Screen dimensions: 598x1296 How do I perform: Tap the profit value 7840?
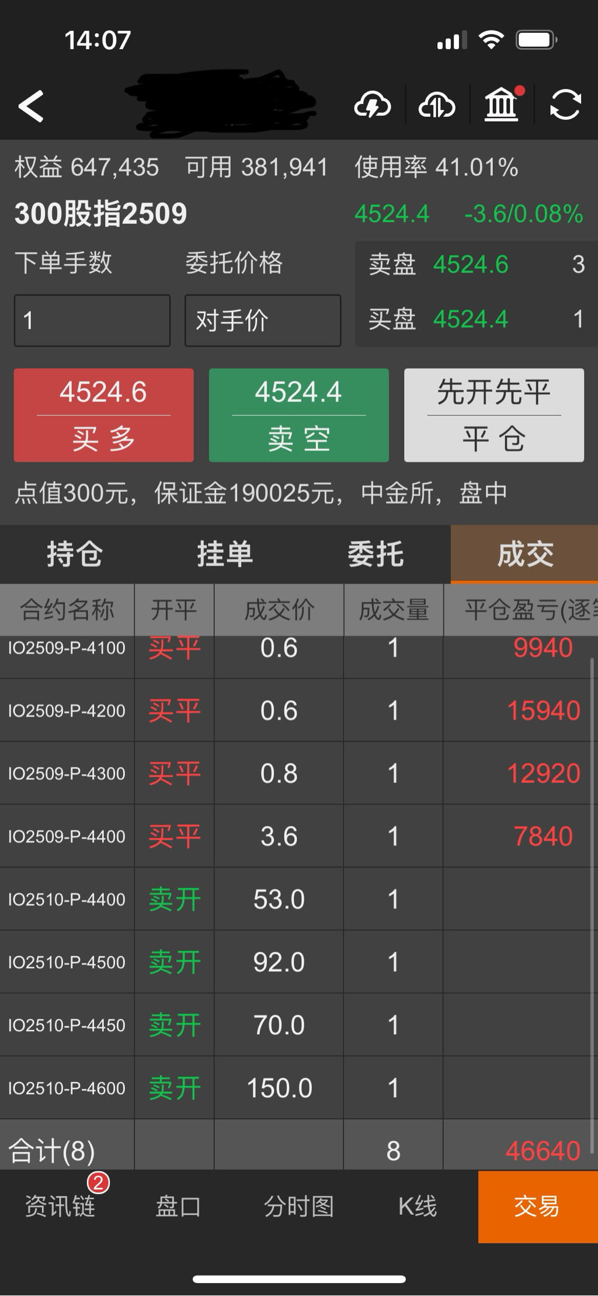543,837
